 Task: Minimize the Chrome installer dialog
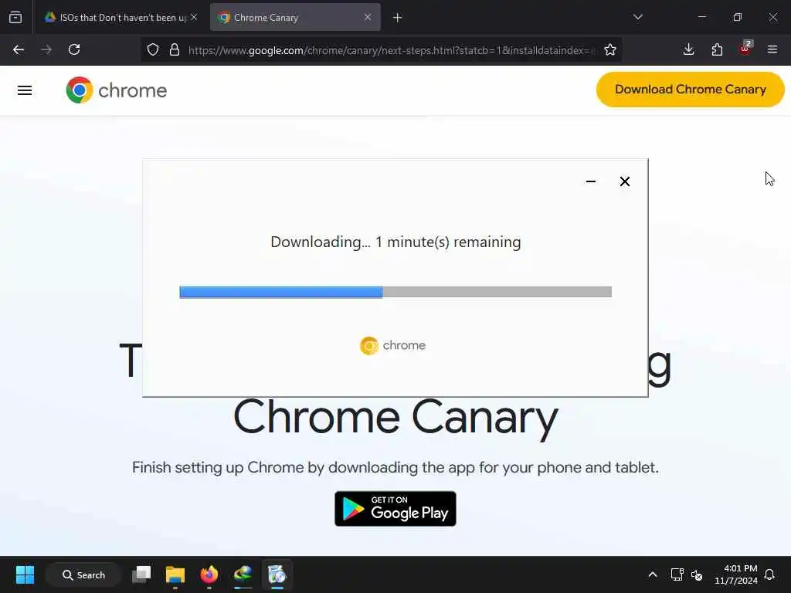591,181
